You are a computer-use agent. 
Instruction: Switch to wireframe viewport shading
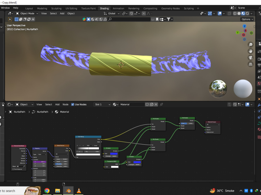[x=235, y=14]
